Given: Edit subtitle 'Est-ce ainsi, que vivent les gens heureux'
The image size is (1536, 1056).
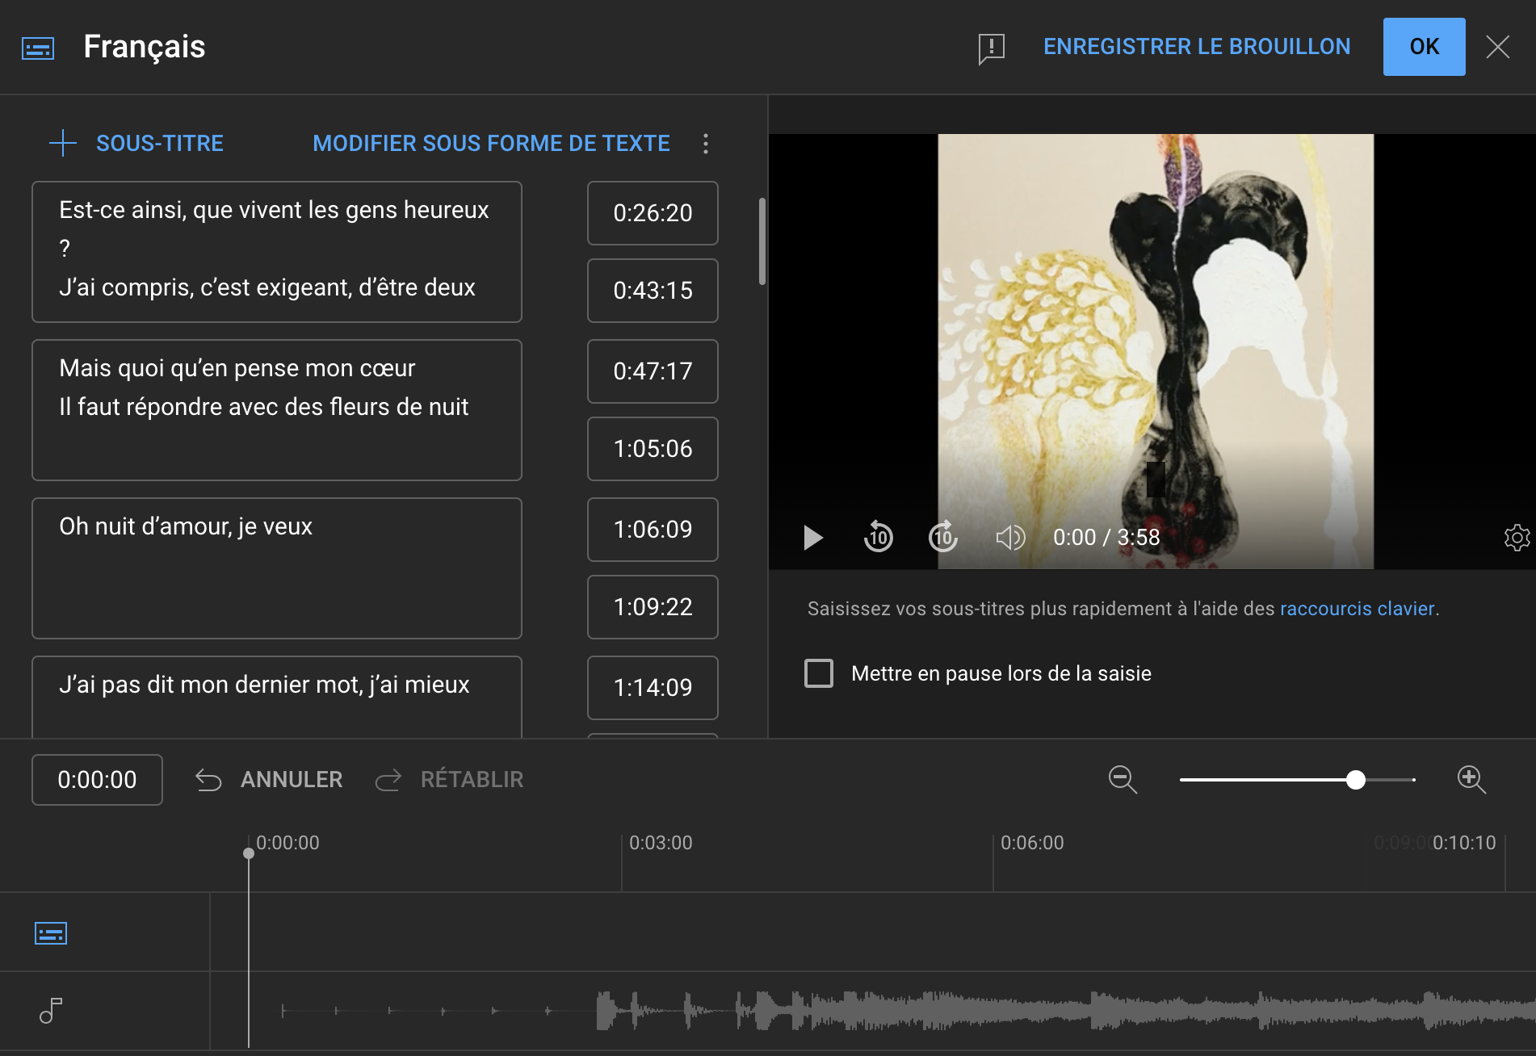Looking at the screenshot, I should click(277, 252).
